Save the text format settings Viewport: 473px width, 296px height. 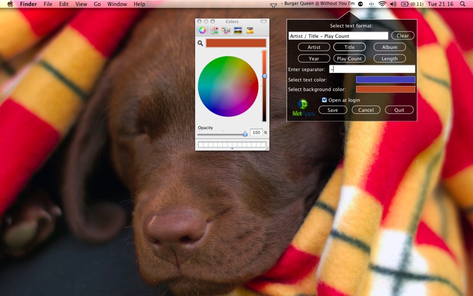click(x=333, y=110)
